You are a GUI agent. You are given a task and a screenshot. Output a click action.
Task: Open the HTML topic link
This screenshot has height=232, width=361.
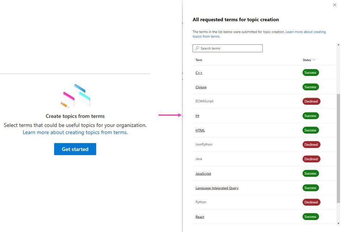[200, 130]
